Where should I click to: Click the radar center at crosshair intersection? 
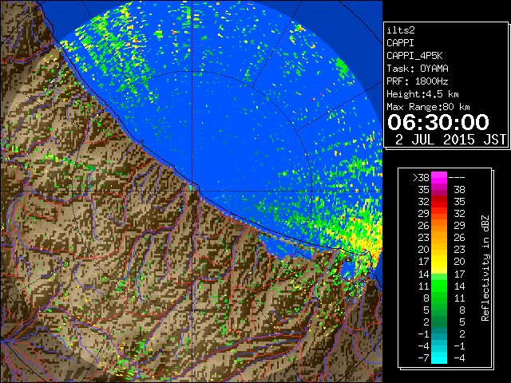[192, 191]
